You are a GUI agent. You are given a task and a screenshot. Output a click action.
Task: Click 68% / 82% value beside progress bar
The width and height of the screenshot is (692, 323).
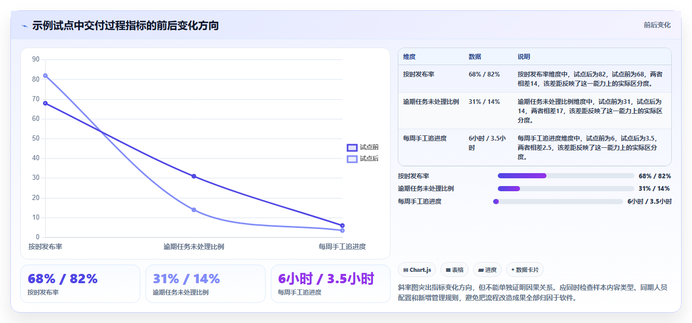pyautogui.click(x=655, y=176)
